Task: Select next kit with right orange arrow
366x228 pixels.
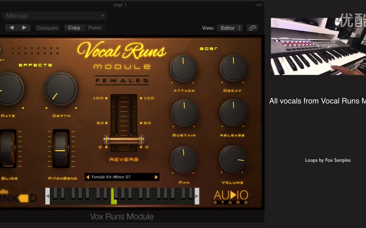Action: [156, 177]
